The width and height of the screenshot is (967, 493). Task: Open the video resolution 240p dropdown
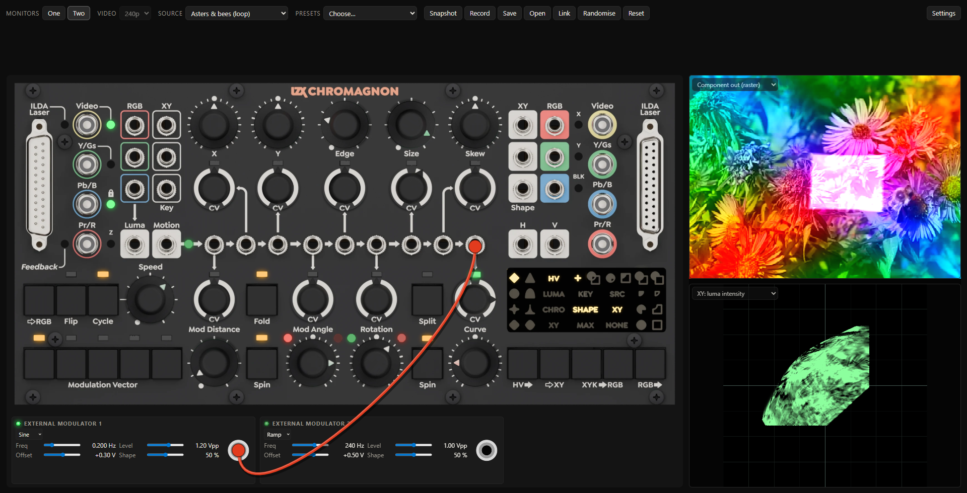pos(136,14)
